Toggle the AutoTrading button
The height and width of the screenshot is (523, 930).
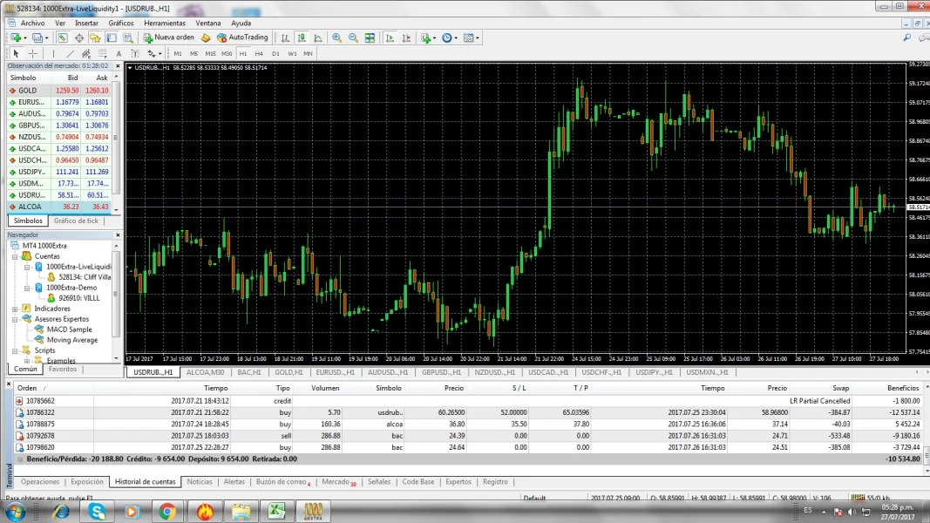click(x=242, y=37)
